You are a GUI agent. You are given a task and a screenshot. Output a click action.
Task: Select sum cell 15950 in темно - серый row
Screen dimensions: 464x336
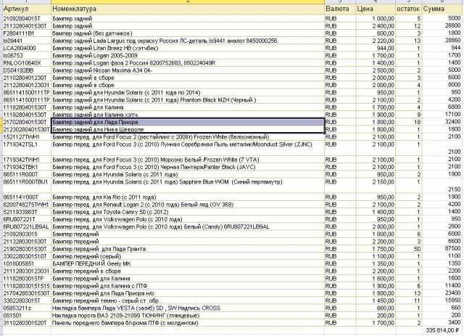pyautogui.click(x=442, y=300)
